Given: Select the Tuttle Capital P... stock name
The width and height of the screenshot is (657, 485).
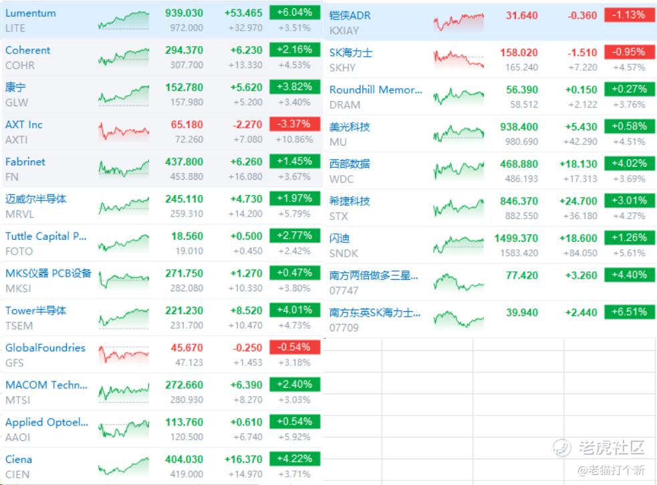Looking at the screenshot, I should 46,236.
